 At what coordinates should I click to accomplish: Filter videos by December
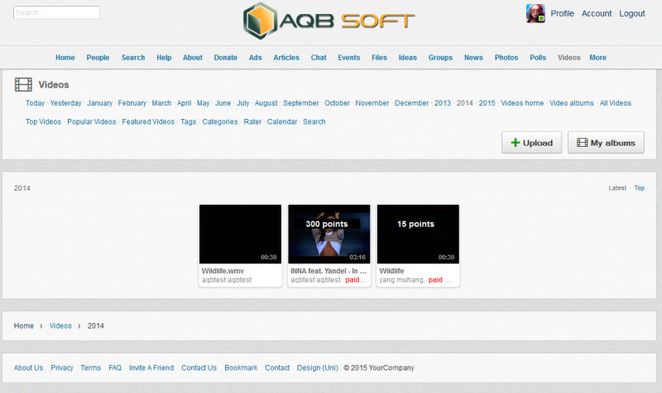[411, 103]
